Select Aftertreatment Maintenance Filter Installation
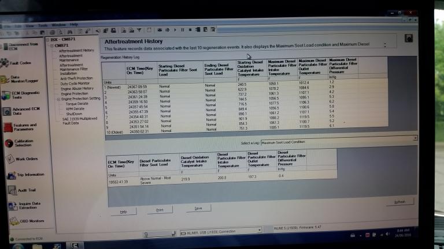444x249 pixels. coord(73,69)
